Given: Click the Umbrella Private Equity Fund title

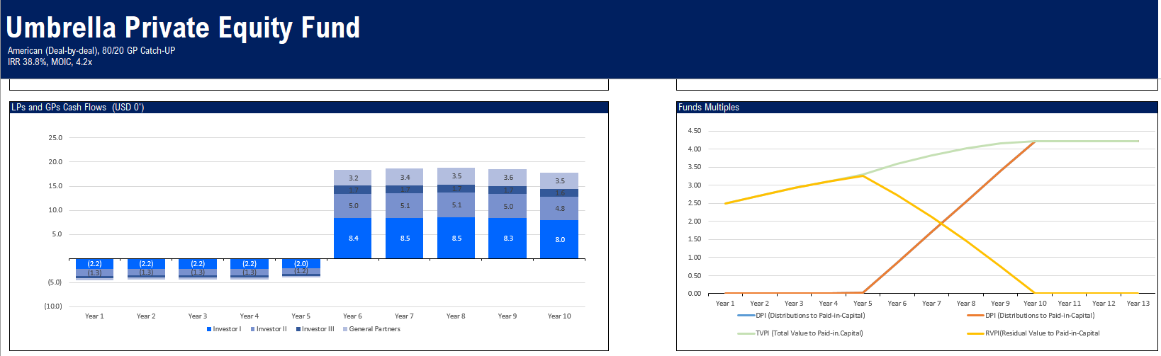Looking at the screenshot, I should [183, 28].
